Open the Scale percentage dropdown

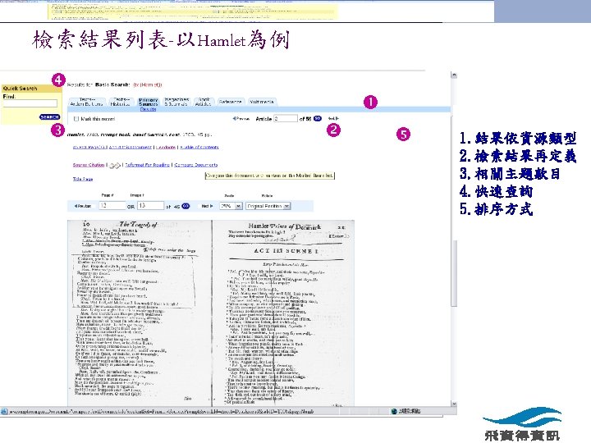231,206
